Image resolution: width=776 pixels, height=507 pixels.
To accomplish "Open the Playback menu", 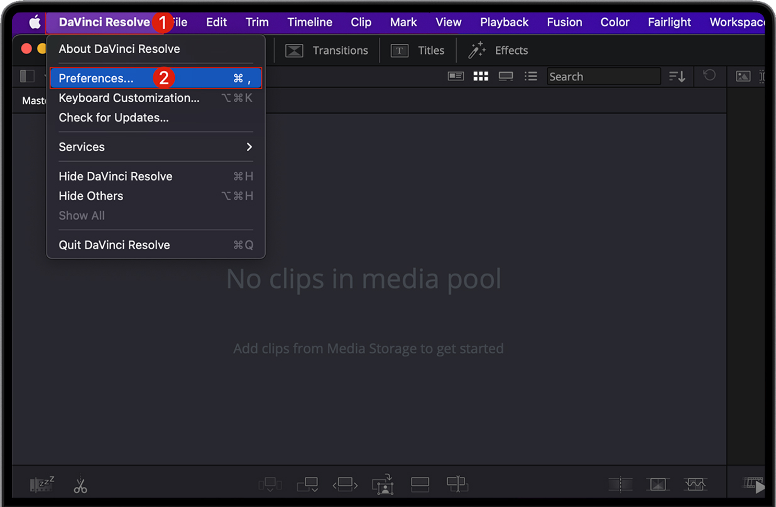I will [504, 23].
